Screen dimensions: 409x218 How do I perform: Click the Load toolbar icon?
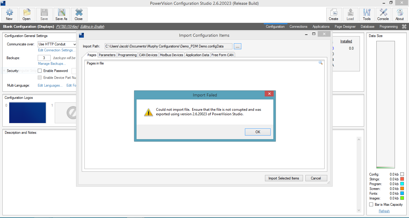(x=350, y=15)
